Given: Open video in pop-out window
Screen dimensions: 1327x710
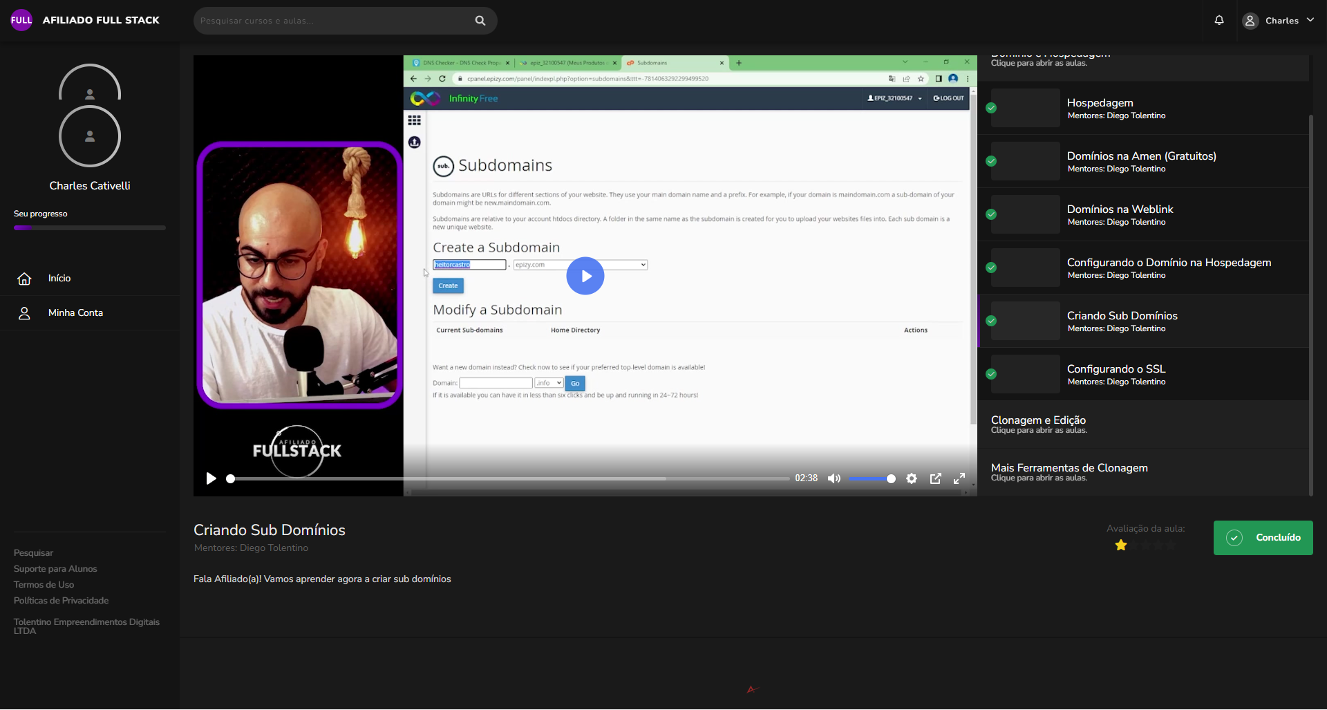Looking at the screenshot, I should click(936, 478).
